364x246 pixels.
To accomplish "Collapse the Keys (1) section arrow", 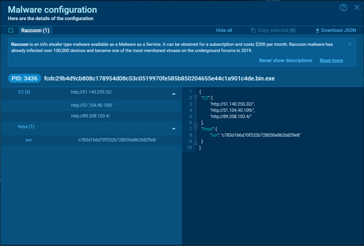I will [173, 128].
